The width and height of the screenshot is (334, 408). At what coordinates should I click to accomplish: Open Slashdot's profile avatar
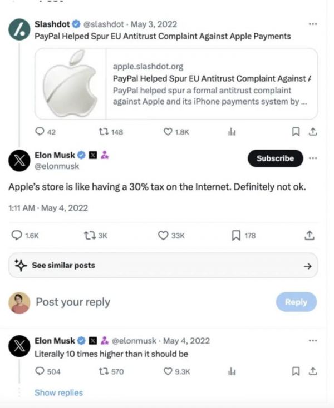point(19,30)
